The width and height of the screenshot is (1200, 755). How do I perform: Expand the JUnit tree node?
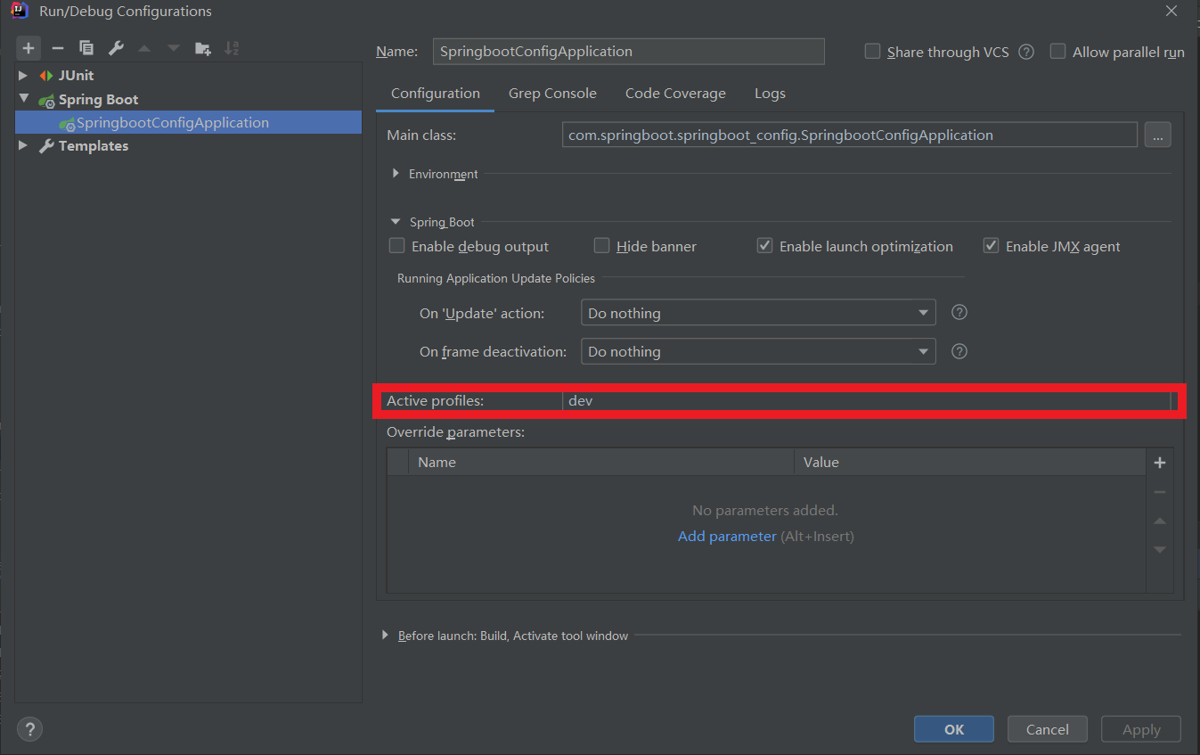(24, 76)
